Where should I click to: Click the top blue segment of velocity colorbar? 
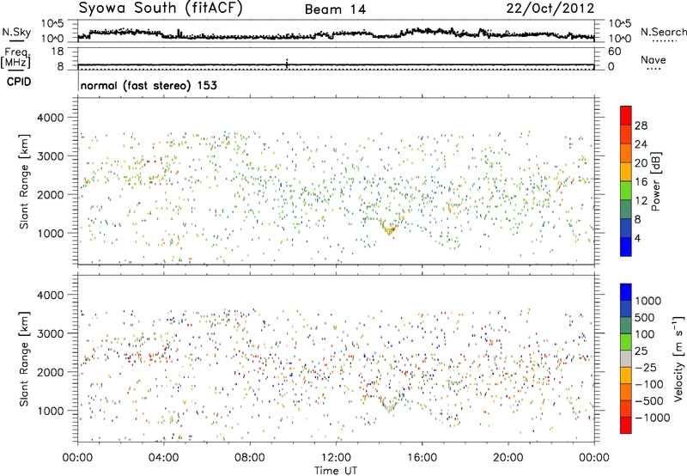click(x=626, y=292)
